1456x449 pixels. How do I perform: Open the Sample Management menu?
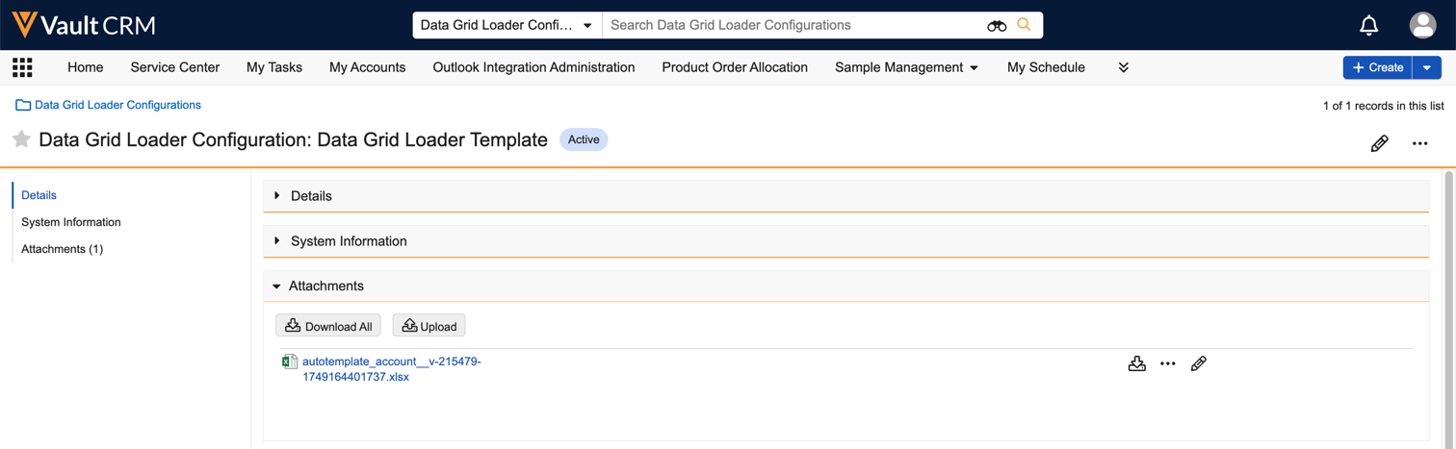[x=905, y=67]
